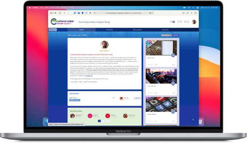Go to page 2 of Recently Online
This screenshot has height=144, width=247.
(102, 121)
